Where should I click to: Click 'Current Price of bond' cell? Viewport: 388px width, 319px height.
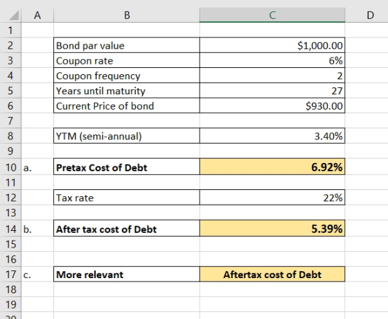tap(127, 105)
